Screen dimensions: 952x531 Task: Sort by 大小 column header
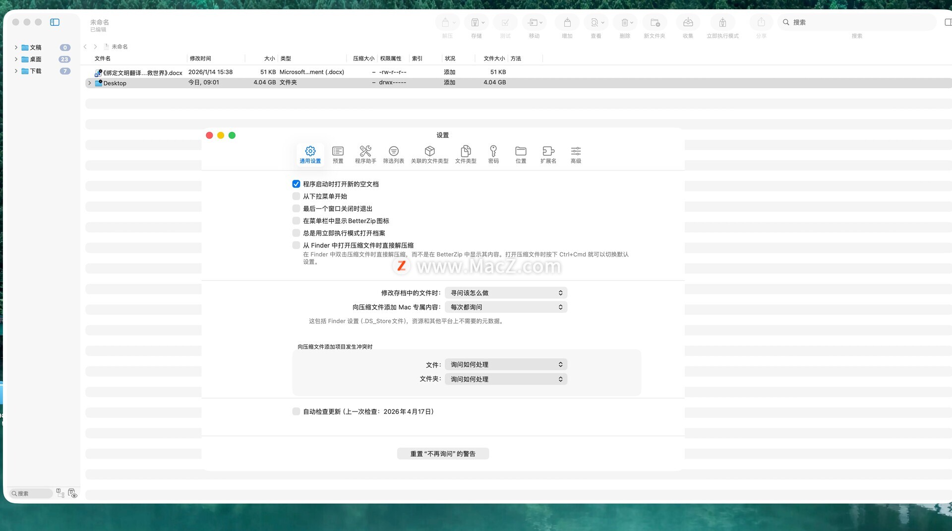coord(269,59)
